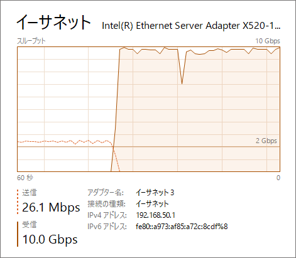
Task: Click the 0 label on the time axis
Action: click(278, 178)
